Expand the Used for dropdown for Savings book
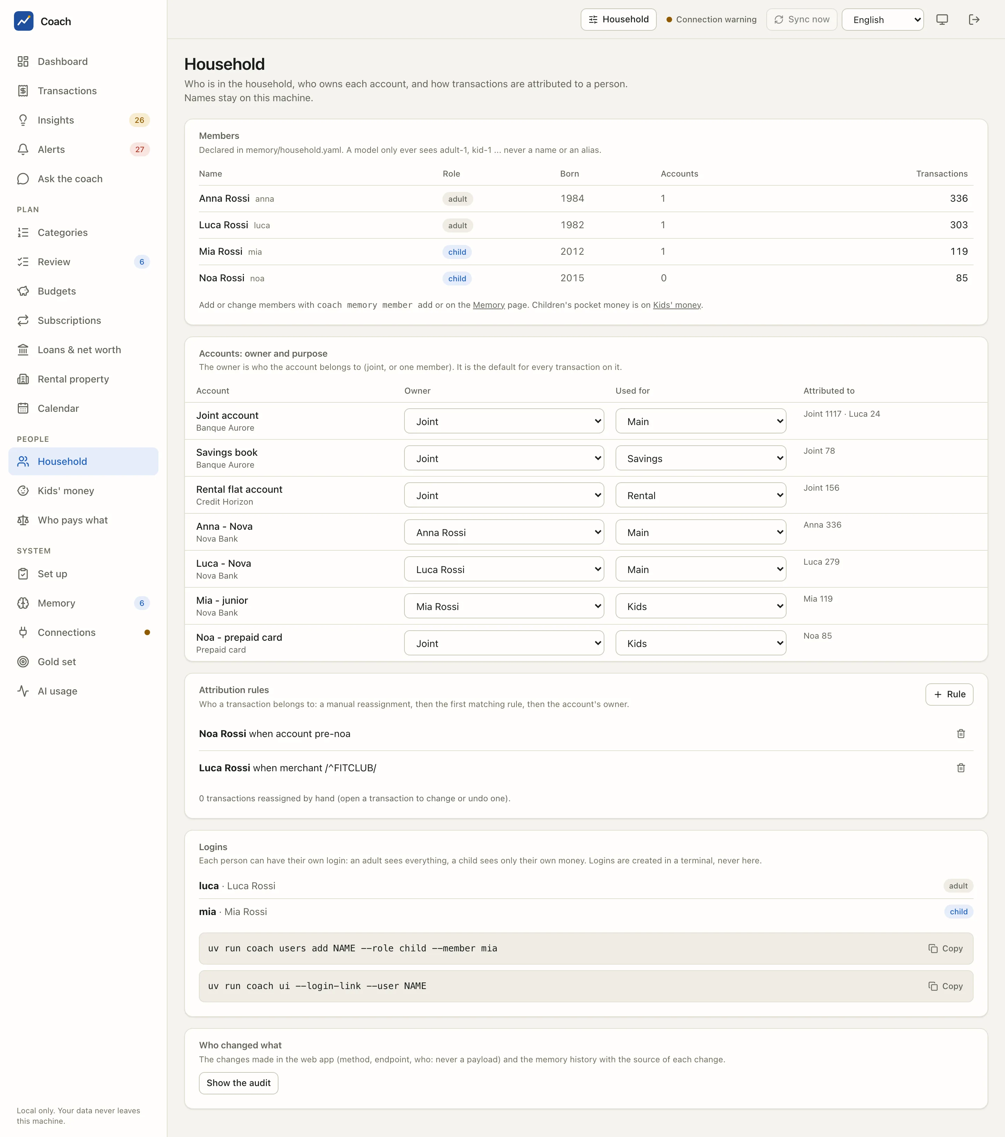1005x1137 pixels. (x=701, y=458)
